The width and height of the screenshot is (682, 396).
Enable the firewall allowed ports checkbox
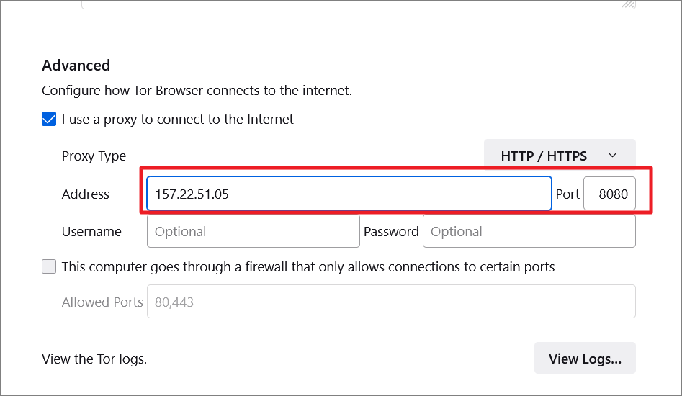pyautogui.click(x=49, y=266)
